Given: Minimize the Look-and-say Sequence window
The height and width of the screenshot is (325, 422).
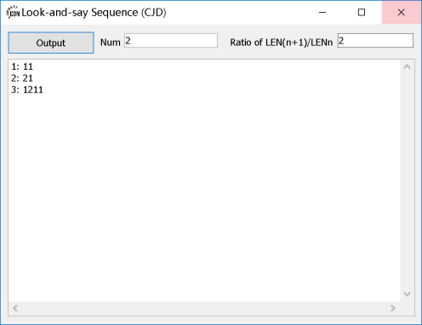Looking at the screenshot, I should (322, 12).
